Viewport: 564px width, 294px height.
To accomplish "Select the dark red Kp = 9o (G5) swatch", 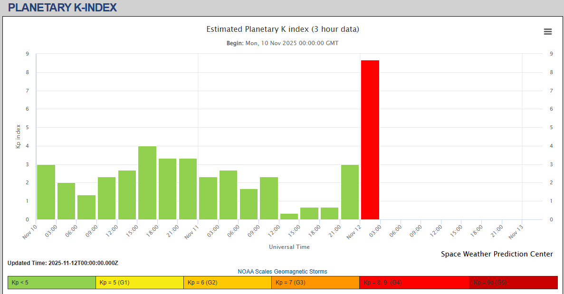I will pos(514,283).
